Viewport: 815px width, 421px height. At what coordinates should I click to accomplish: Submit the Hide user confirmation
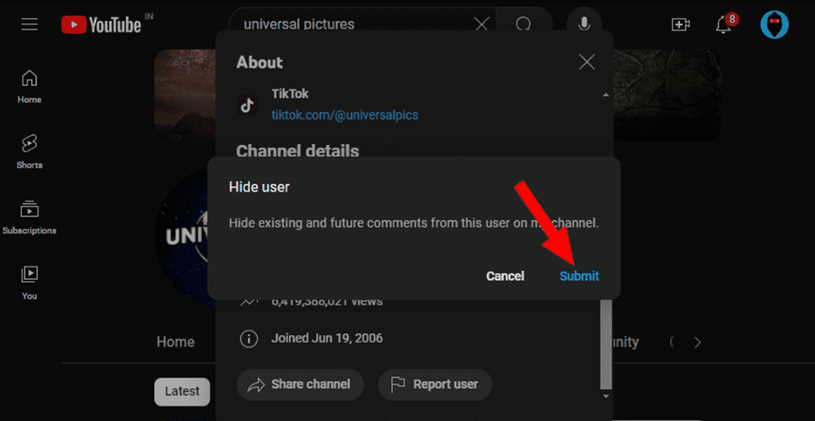tap(579, 276)
